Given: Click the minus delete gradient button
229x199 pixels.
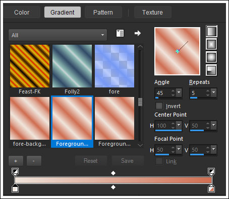Looking at the screenshot, I should (34, 161).
